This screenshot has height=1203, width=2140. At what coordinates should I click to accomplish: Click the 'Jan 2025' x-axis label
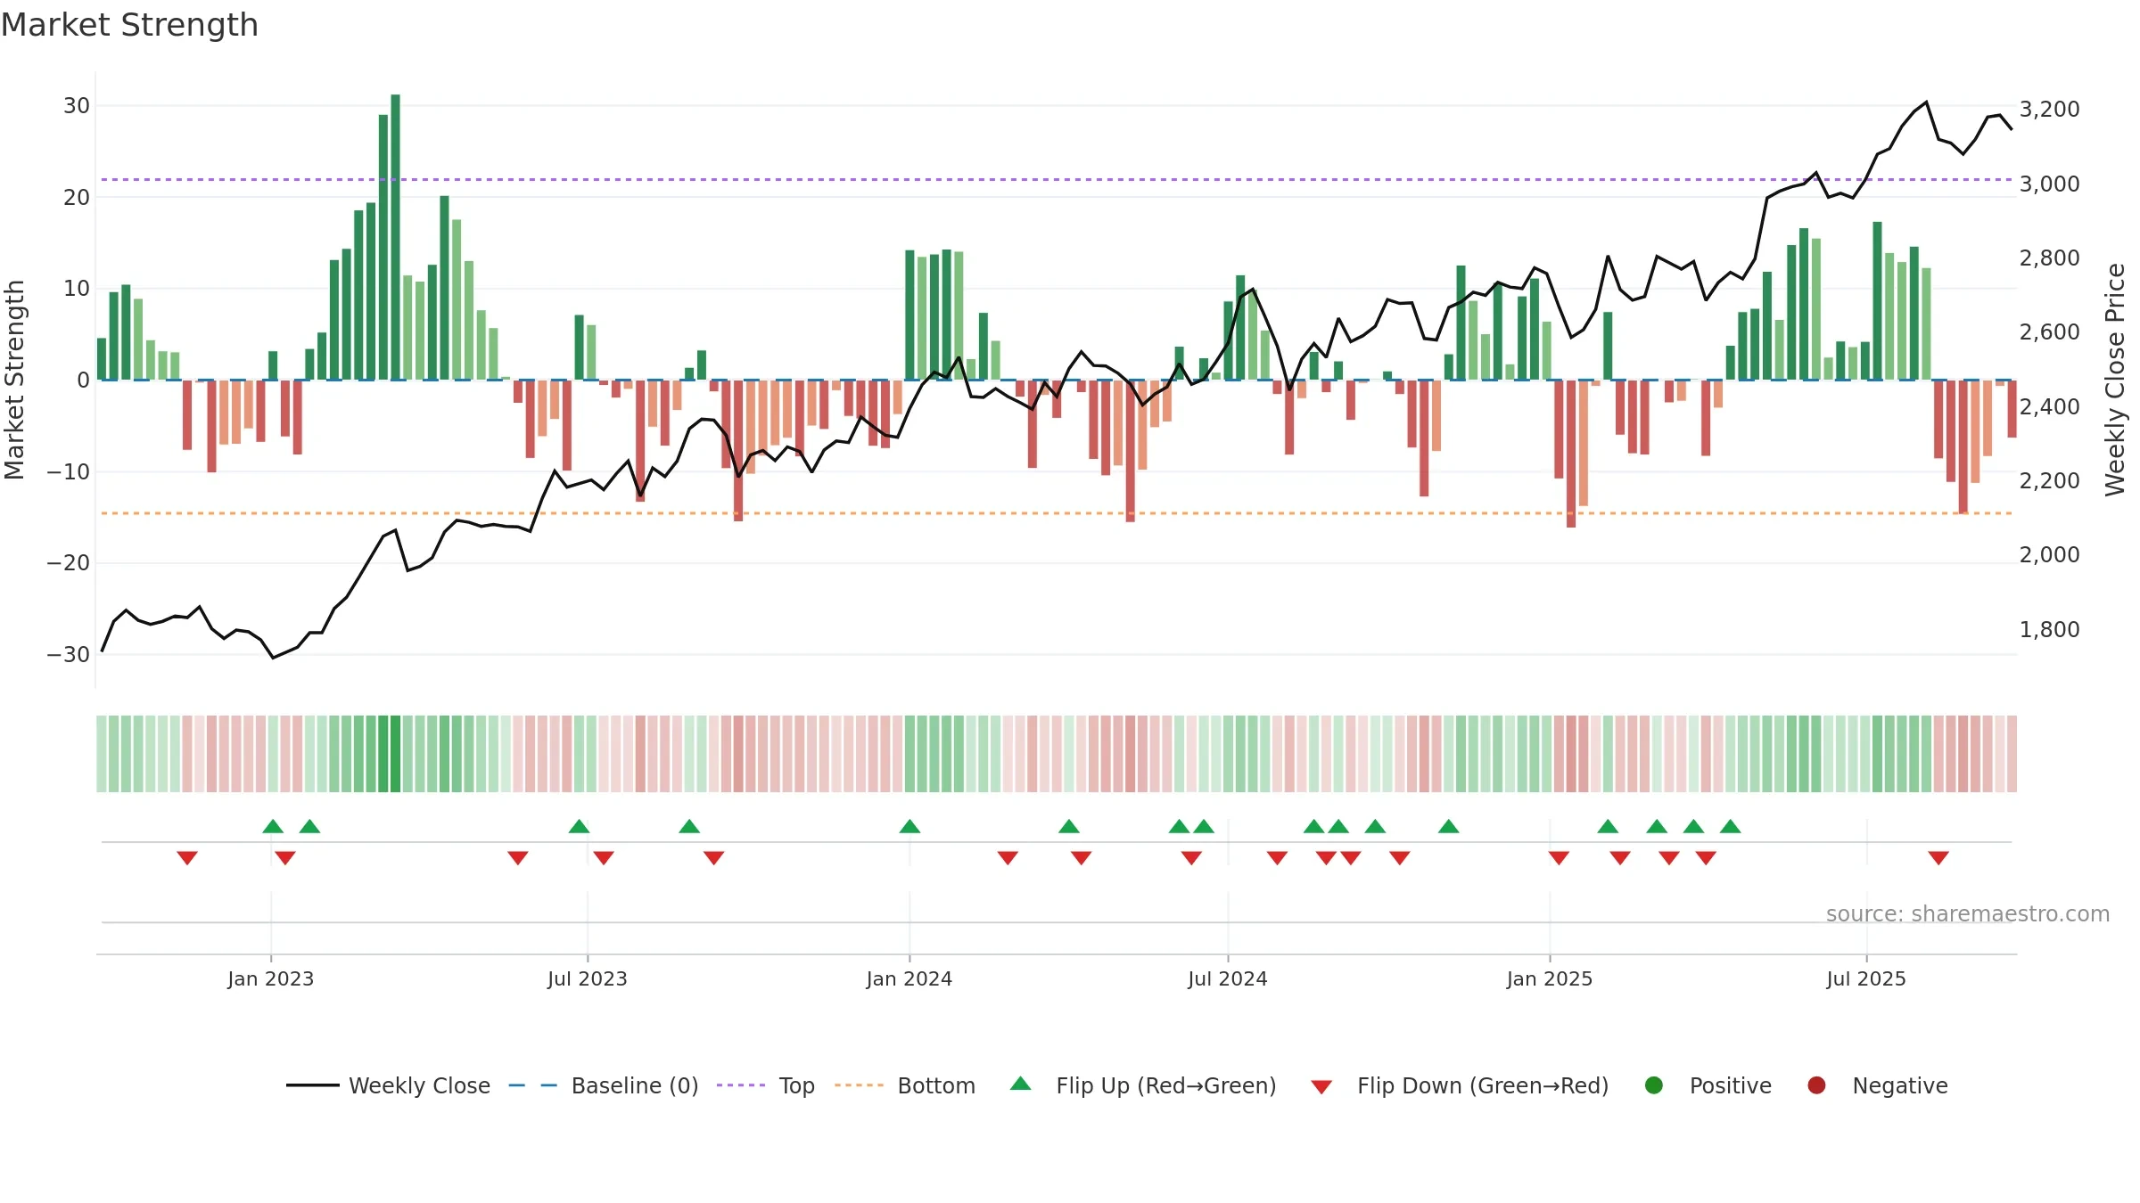1550,979
